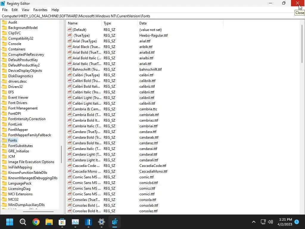Click the string icon of Bahnschrift value
This screenshot has height=229, width=305.
pos(69,69)
